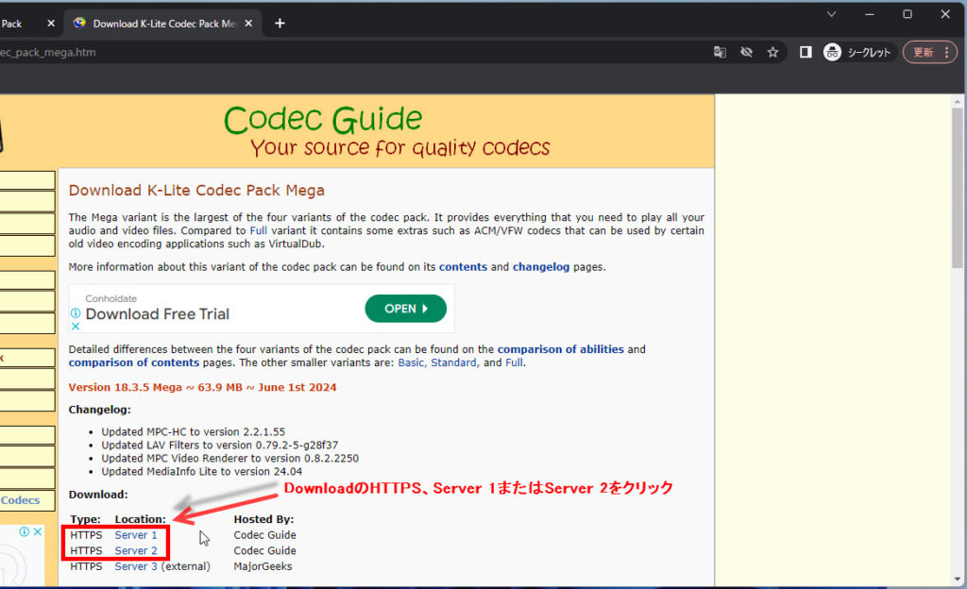Click the crossed-out eye tracking protection icon
The image size is (967, 589).
pyautogui.click(x=746, y=53)
